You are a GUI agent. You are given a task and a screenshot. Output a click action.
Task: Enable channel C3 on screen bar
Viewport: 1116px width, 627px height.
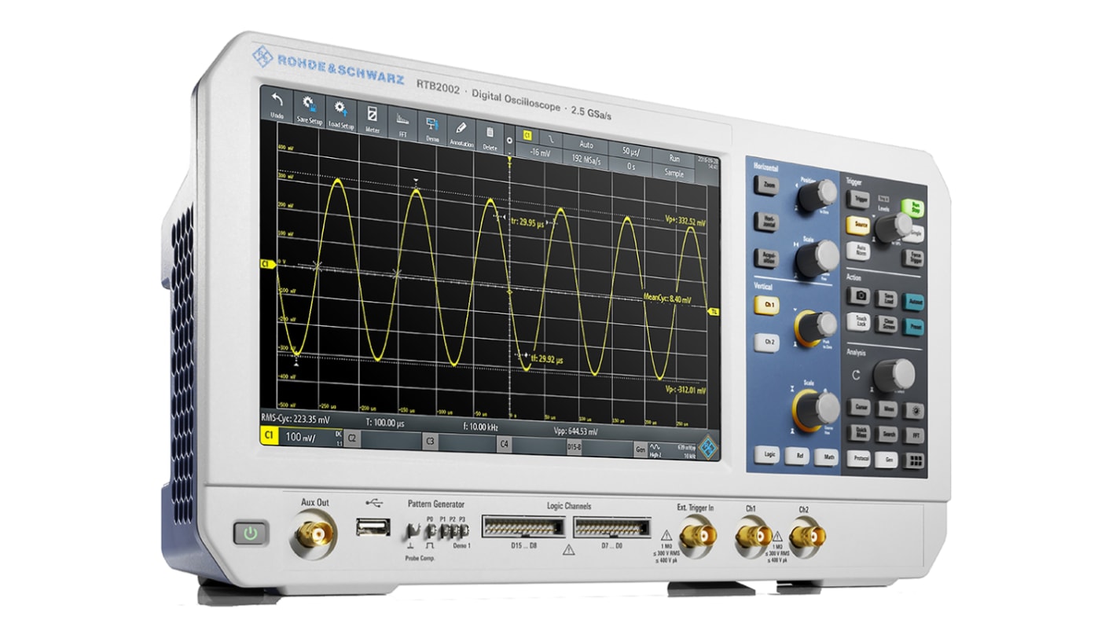(430, 442)
